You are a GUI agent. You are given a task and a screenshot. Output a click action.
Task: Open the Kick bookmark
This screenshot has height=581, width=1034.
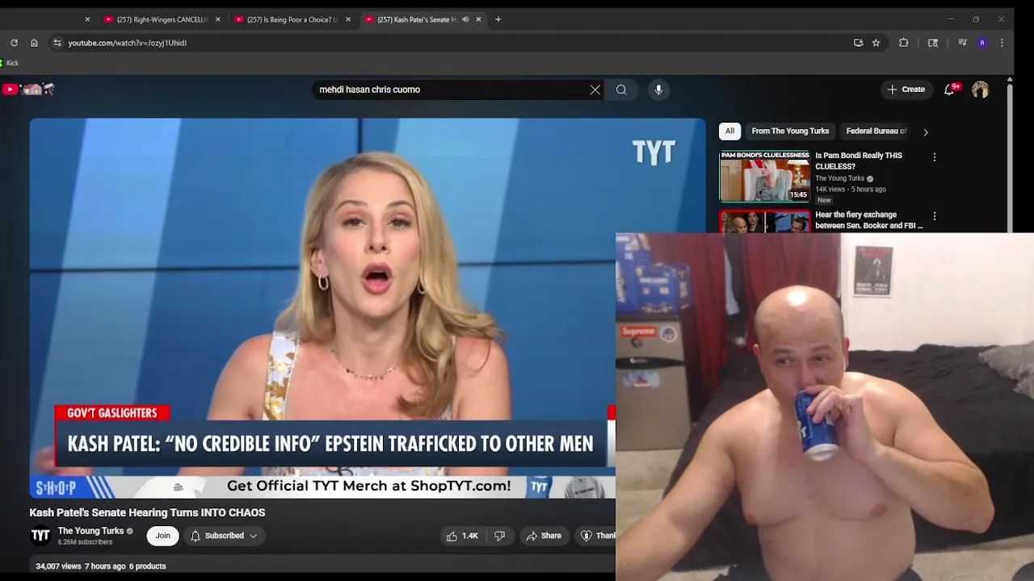pos(10,63)
